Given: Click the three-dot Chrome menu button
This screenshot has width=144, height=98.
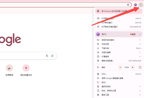Looking at the screenshot, I should click(x=141, y=5).
